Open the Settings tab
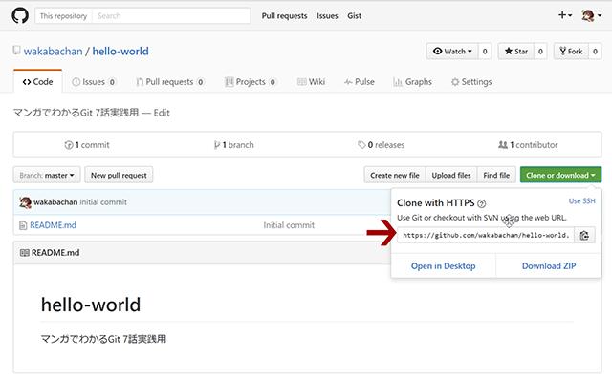This screenshot has height=379, width=612. tap(471, 82)
